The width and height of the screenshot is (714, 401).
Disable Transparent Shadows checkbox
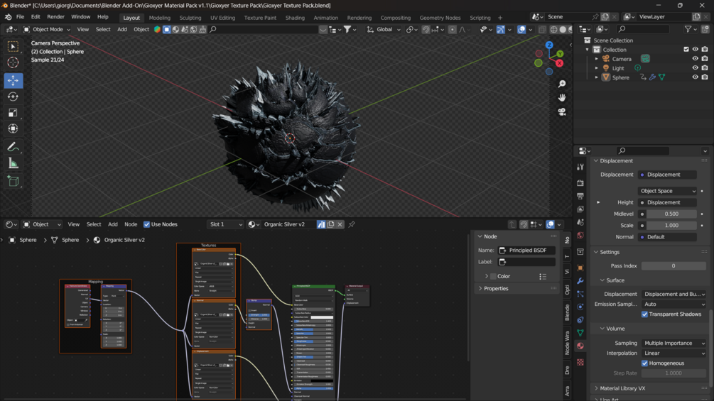[645, 314]
